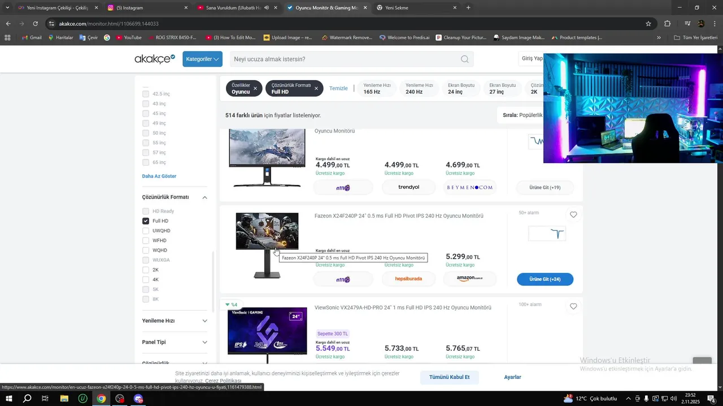Screen dimensions: 723x406
Task: Open the notification center icon
Action: coord(711,399)
